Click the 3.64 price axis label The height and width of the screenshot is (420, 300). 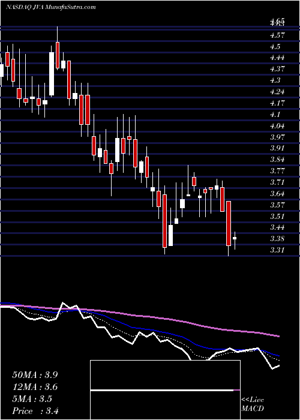tap(277, 193)
